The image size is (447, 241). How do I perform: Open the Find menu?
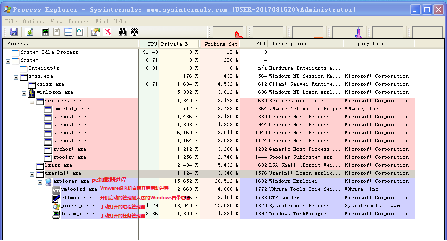pos(102,21)
